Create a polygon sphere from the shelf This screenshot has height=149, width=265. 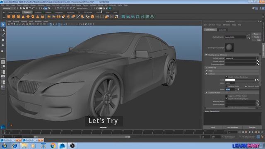9,17
